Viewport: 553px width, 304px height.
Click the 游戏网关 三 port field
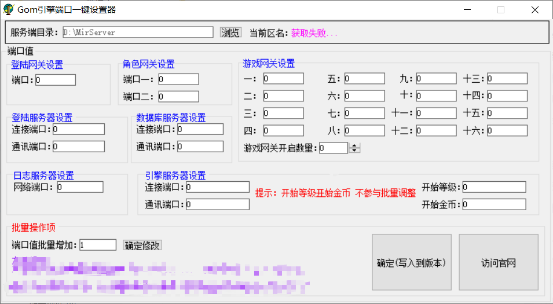coord(284,113)
